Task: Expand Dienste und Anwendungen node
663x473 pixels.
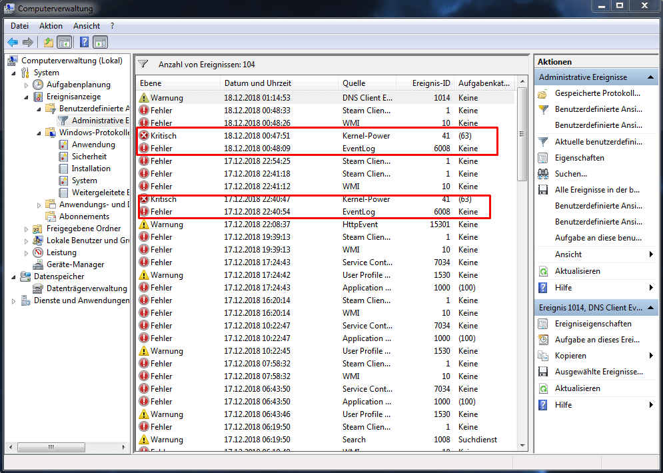Action: click(13, 301)
